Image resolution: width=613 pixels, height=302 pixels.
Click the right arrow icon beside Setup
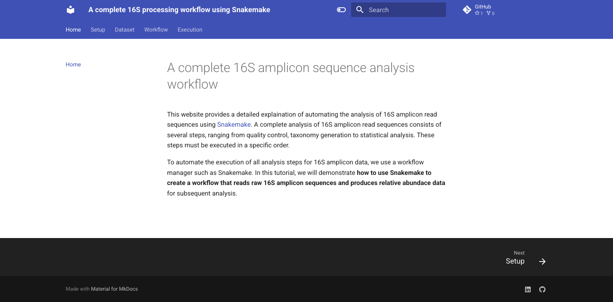[x=542, y=262]
